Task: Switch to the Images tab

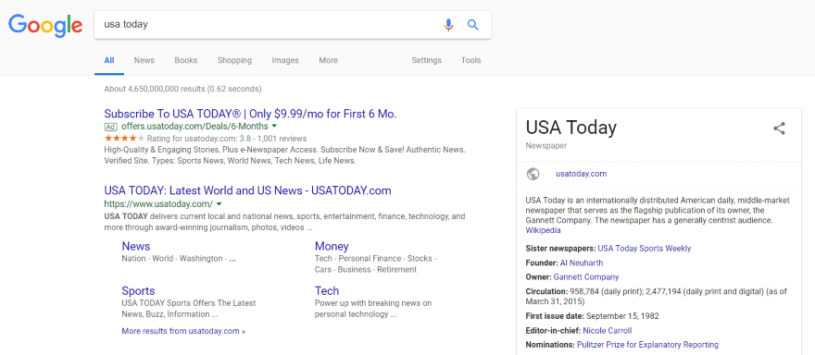Action: (x=285, y=60)
